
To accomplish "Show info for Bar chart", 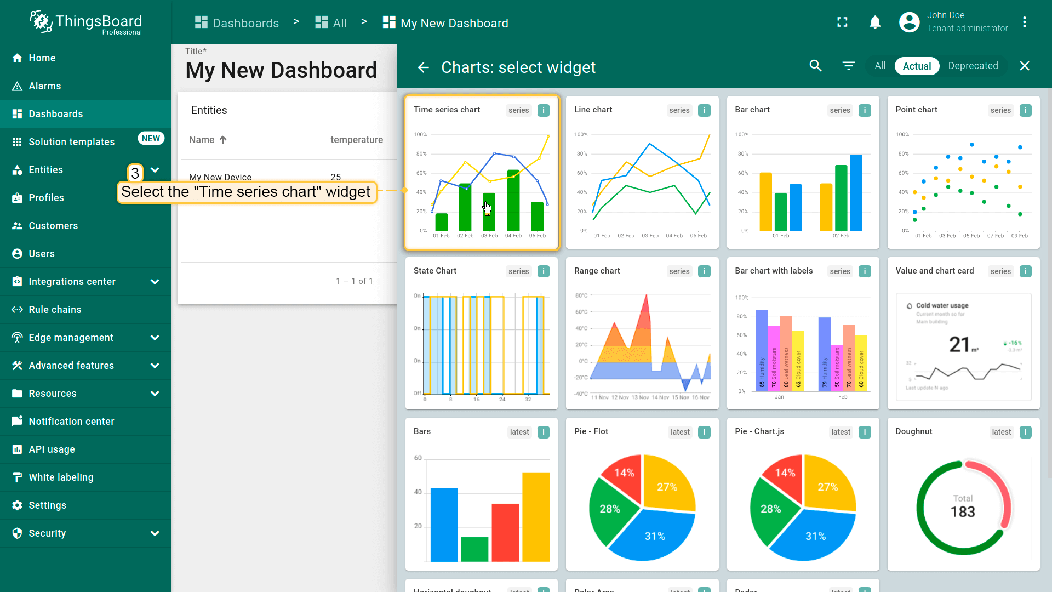I will [x=865, y=110].
